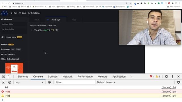Viewport: 182px width, 102px height.
Task: Open the Company bookmarks folder
Action: tap(61, 7)
